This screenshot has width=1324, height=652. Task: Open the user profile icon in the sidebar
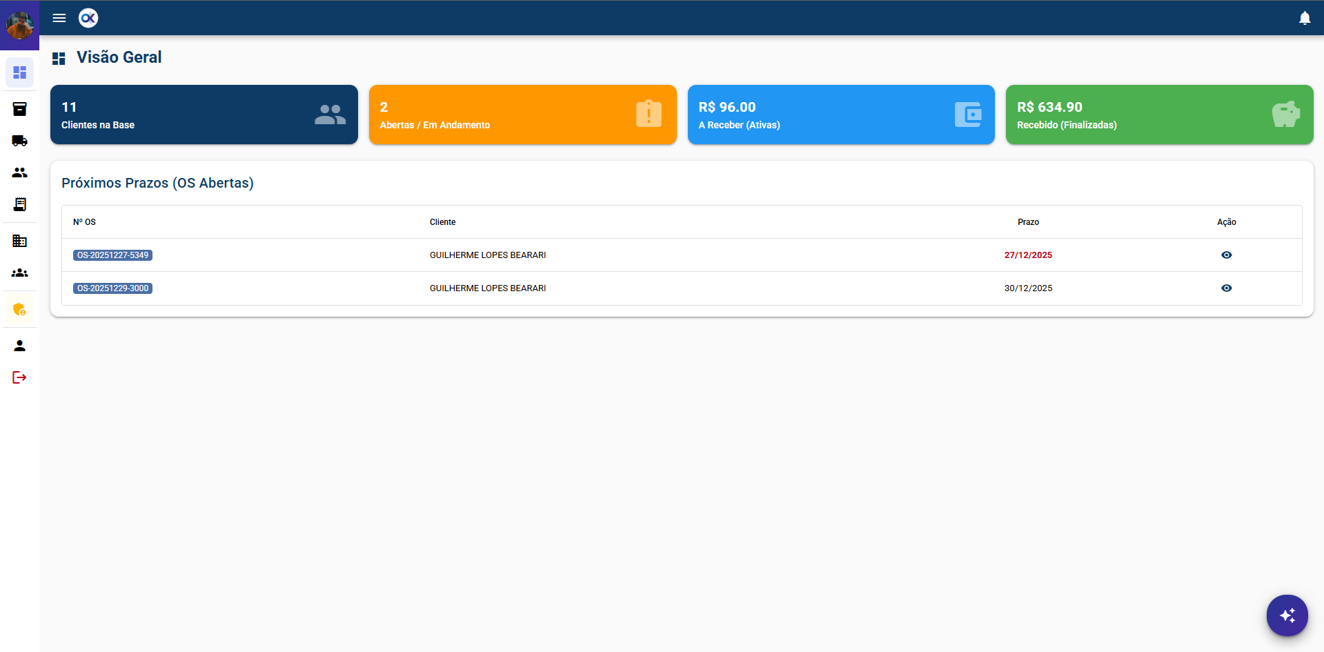19,345
